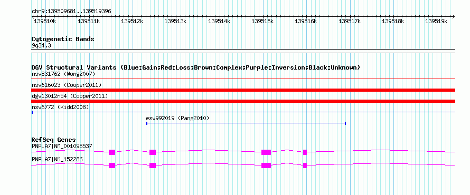The image size is (470, 195).
Task: Click NM_001098537 exon near 139512.5k
Action: pyautogui.click(x=153, y=152)
